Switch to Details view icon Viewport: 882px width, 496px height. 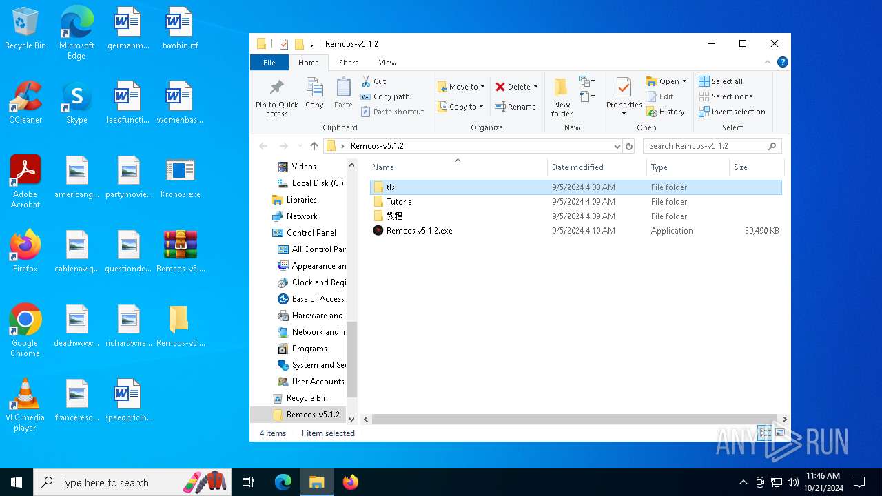coord(764,433)
